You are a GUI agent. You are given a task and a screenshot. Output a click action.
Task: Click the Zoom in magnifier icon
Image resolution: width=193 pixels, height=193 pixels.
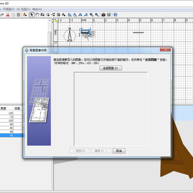pos(91,15)
